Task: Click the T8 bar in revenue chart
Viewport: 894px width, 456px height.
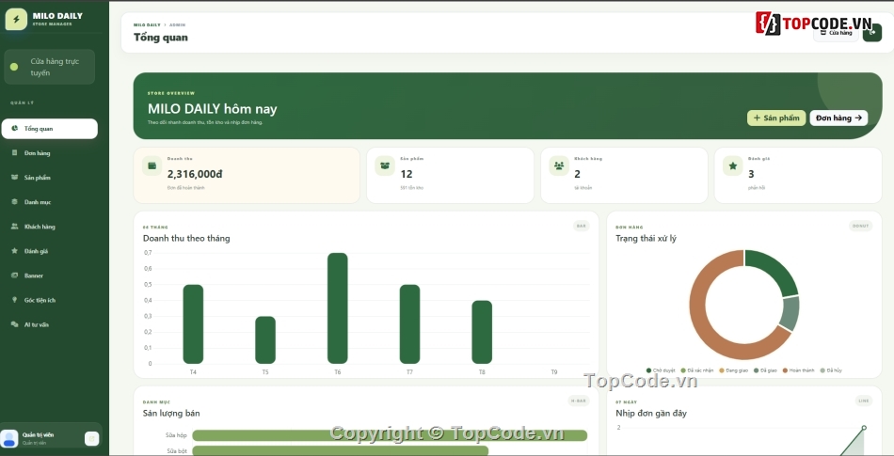Action: pyautogui.click(x=482, y=332)
